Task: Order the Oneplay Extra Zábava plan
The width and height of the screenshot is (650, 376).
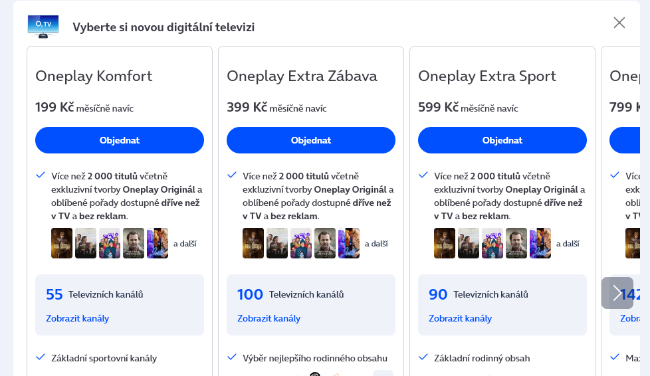Action: pos(311,140)
